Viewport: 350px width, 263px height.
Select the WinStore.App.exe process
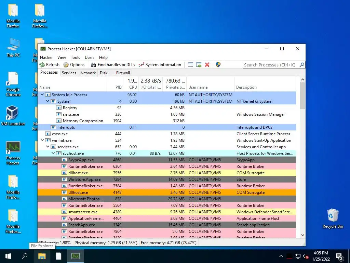167,179
